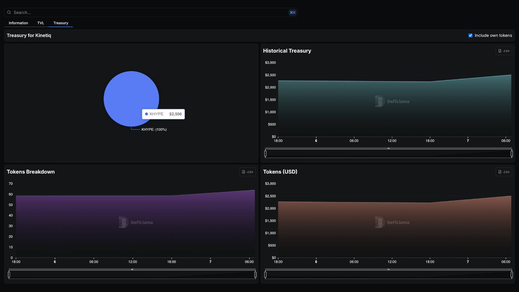Click left range handle under Tokens (USD)

(x=266, y=275)
